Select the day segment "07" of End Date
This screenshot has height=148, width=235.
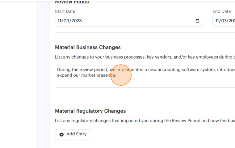[x=225, y=21]
